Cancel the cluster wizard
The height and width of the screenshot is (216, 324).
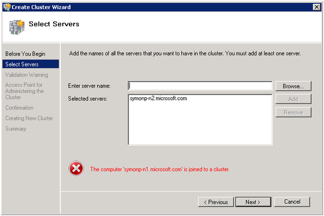click(292, 201)
